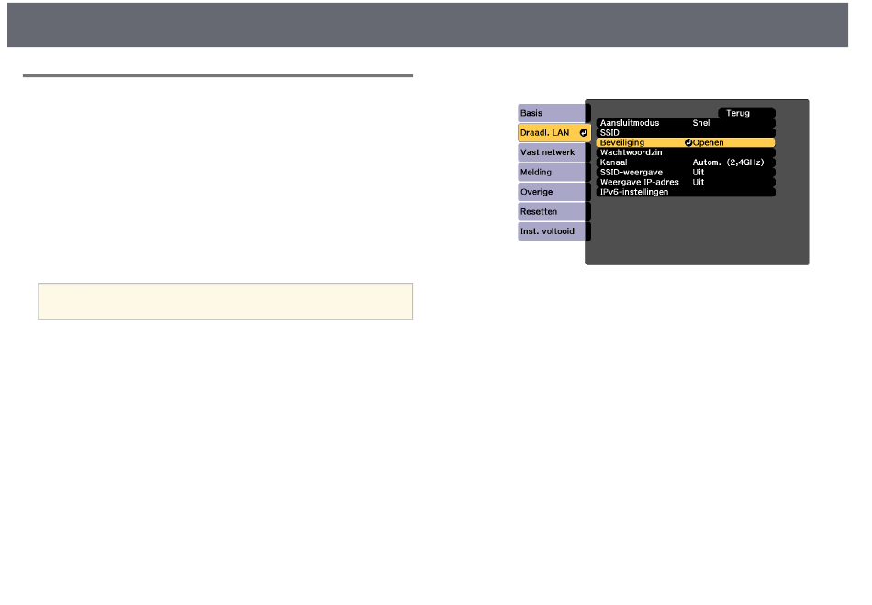Open the Wachtwoordzin setting

(686, 152)
